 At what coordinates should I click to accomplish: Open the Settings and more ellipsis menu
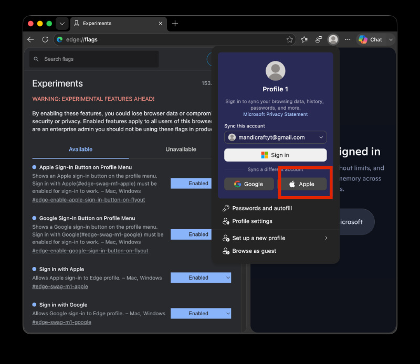[x=348, y=40]
